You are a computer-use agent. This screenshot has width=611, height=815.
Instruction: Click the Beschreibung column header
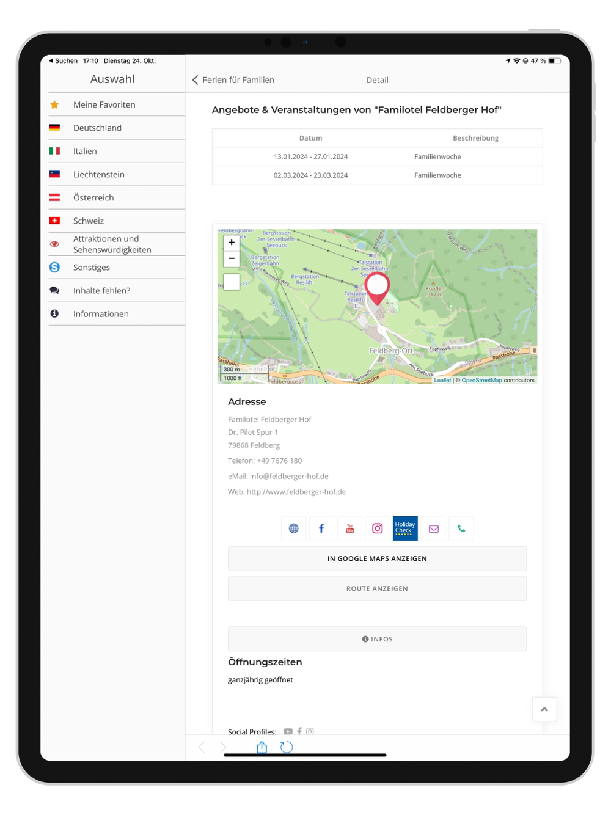pos(475,138)
